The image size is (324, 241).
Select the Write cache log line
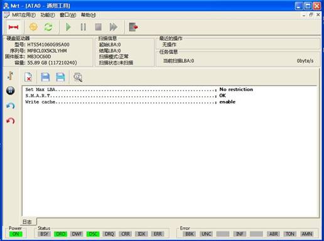coord(131,102)
